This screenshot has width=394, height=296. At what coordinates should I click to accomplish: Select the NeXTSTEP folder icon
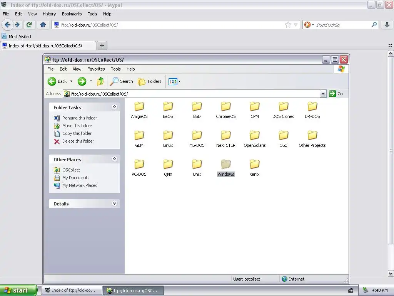(x=225, y=135)
